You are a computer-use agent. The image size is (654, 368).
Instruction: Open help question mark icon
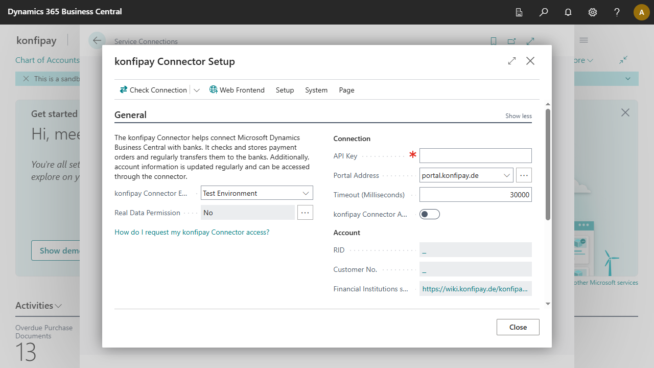click(617, 12)
